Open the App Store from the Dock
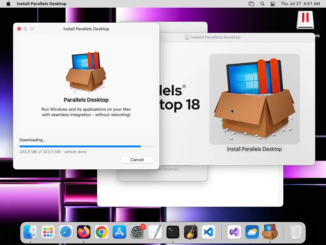 coord(119,232)
